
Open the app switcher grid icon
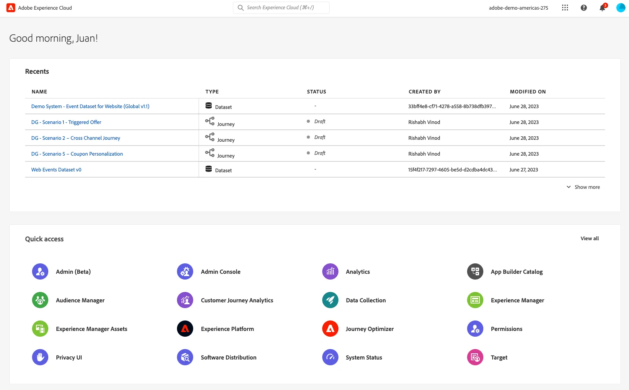[x=565, y=8]
